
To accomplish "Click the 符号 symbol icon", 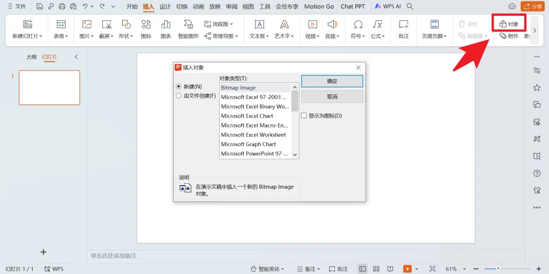I will pos(358,24).
